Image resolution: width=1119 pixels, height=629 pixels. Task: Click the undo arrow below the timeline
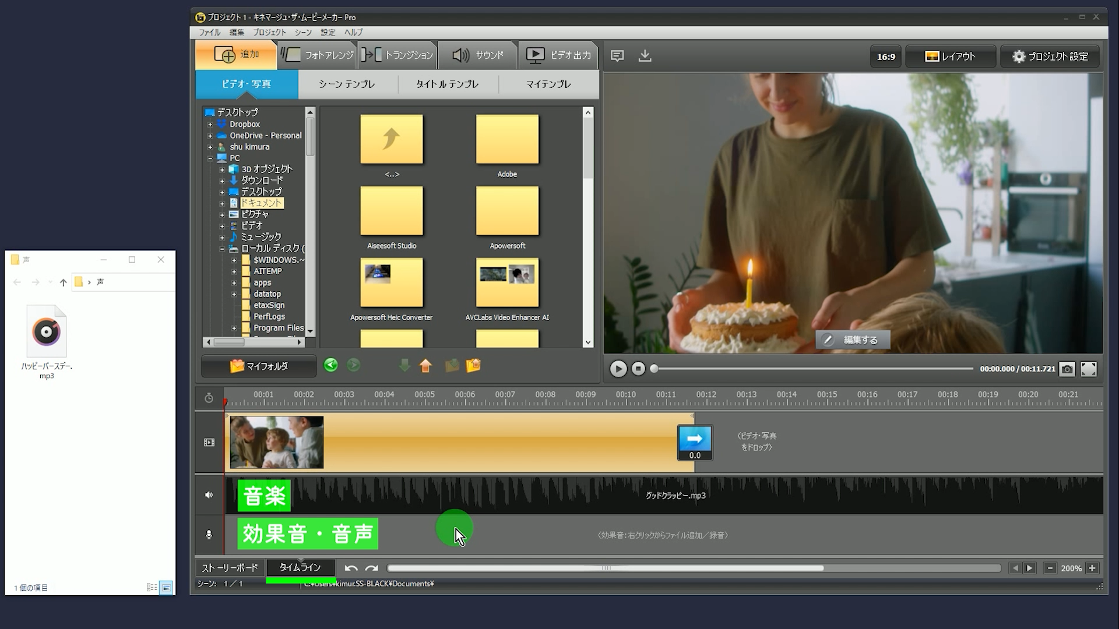(351, 568)
